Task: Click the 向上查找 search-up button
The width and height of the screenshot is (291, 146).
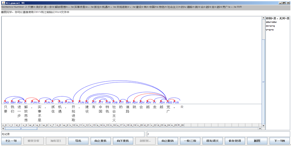Action: (100, 141)
